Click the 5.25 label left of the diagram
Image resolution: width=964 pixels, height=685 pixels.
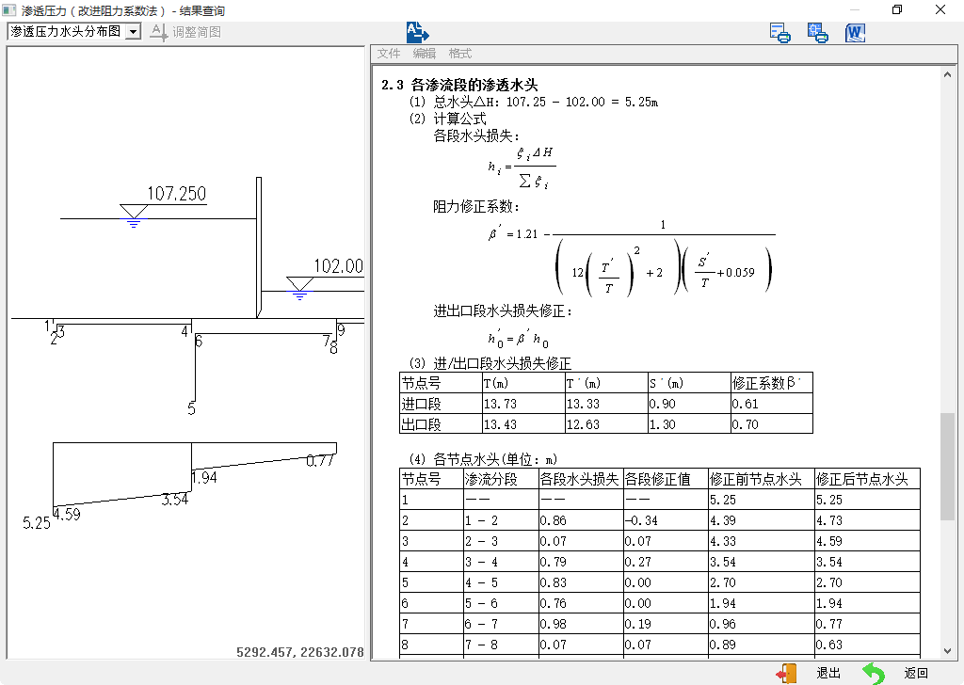[x=37, y=523]
